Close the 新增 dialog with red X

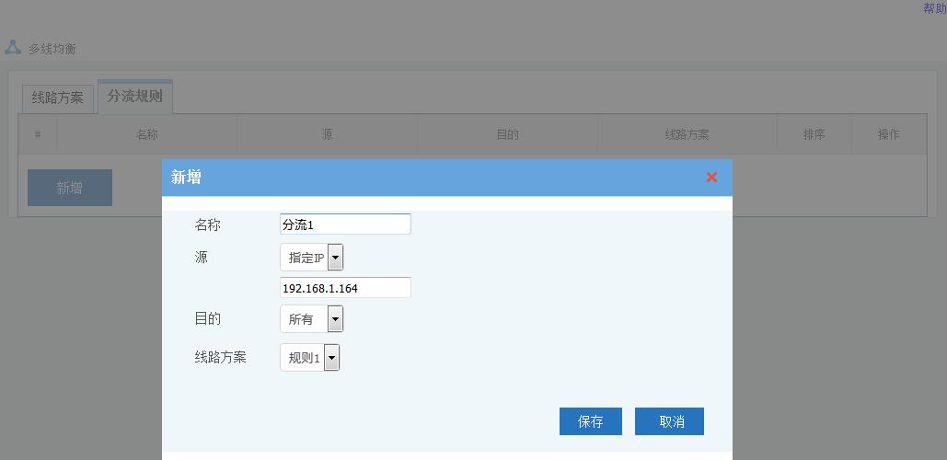point(711,177)
